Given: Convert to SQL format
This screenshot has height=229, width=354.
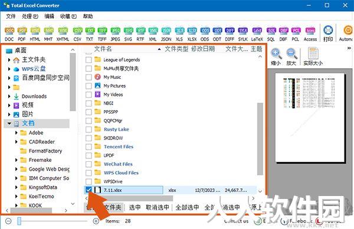Looking at the screenshot, I should 271,34.
